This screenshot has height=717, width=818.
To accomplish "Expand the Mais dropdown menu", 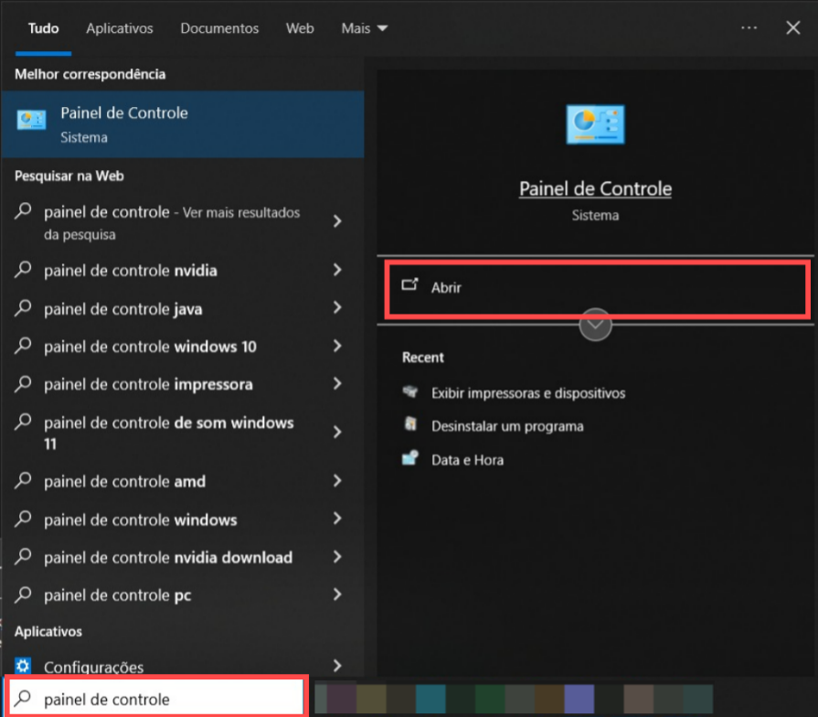I will point(364,28).
